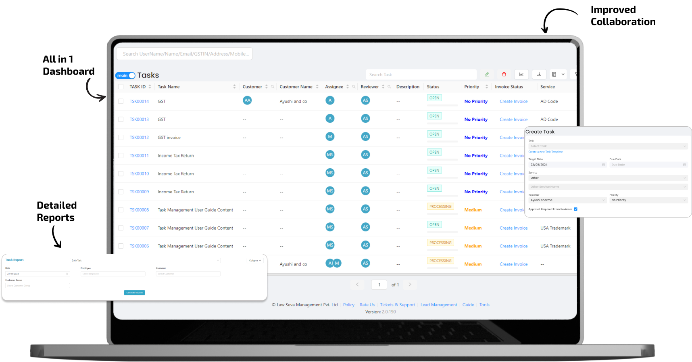Uncheck Approval Required From Reviewer

(x=575, y=209)
